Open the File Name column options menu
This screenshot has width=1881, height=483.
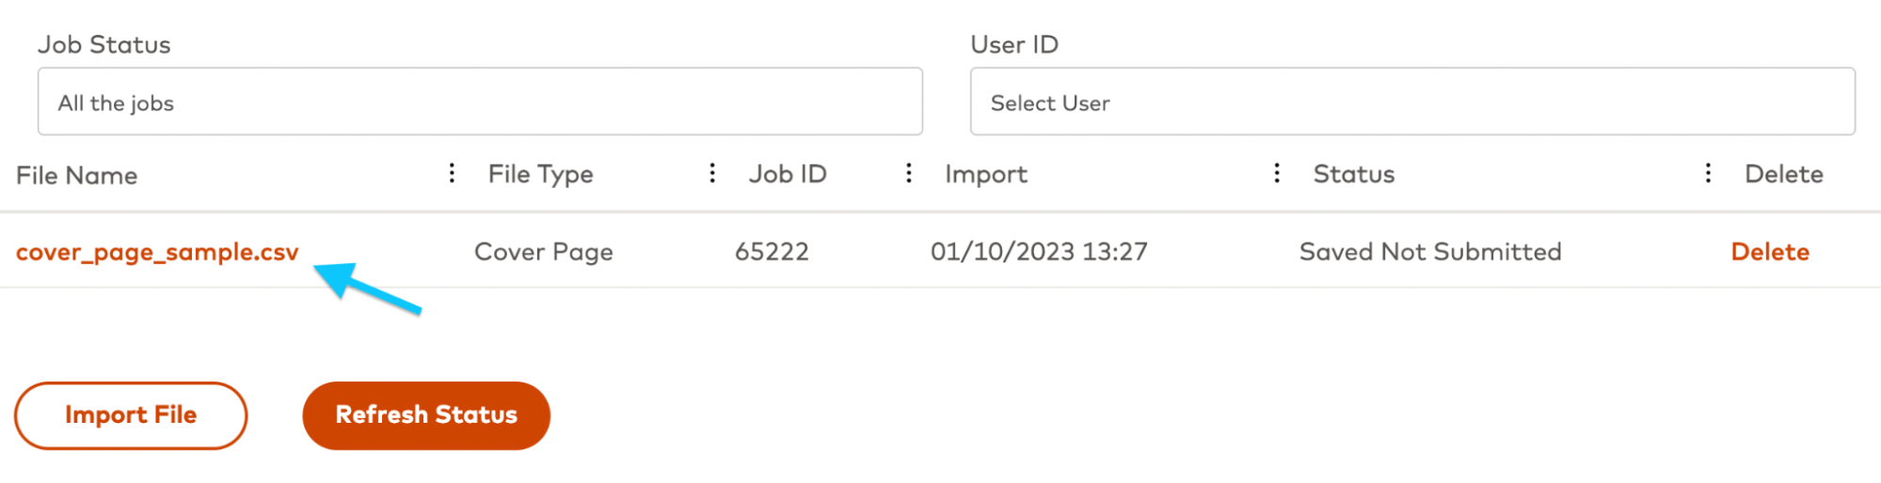[452, 173]
